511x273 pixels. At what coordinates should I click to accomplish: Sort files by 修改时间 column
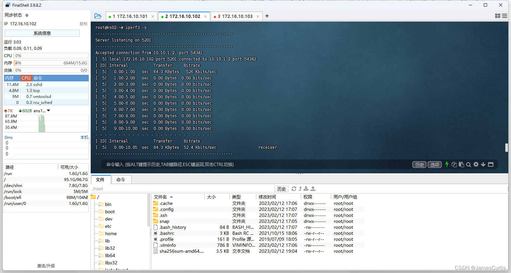point(278,197)
